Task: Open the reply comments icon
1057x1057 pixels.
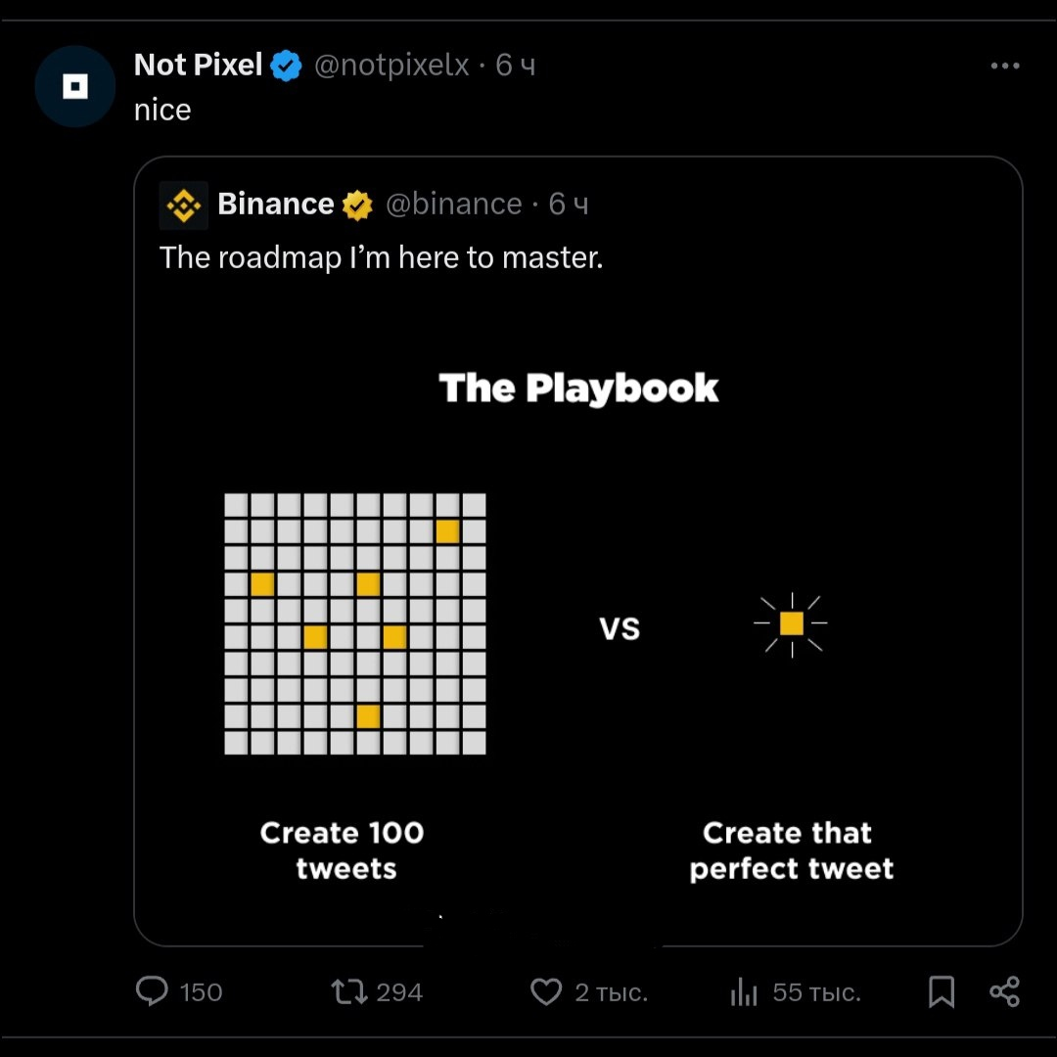Action: point(153,992)
